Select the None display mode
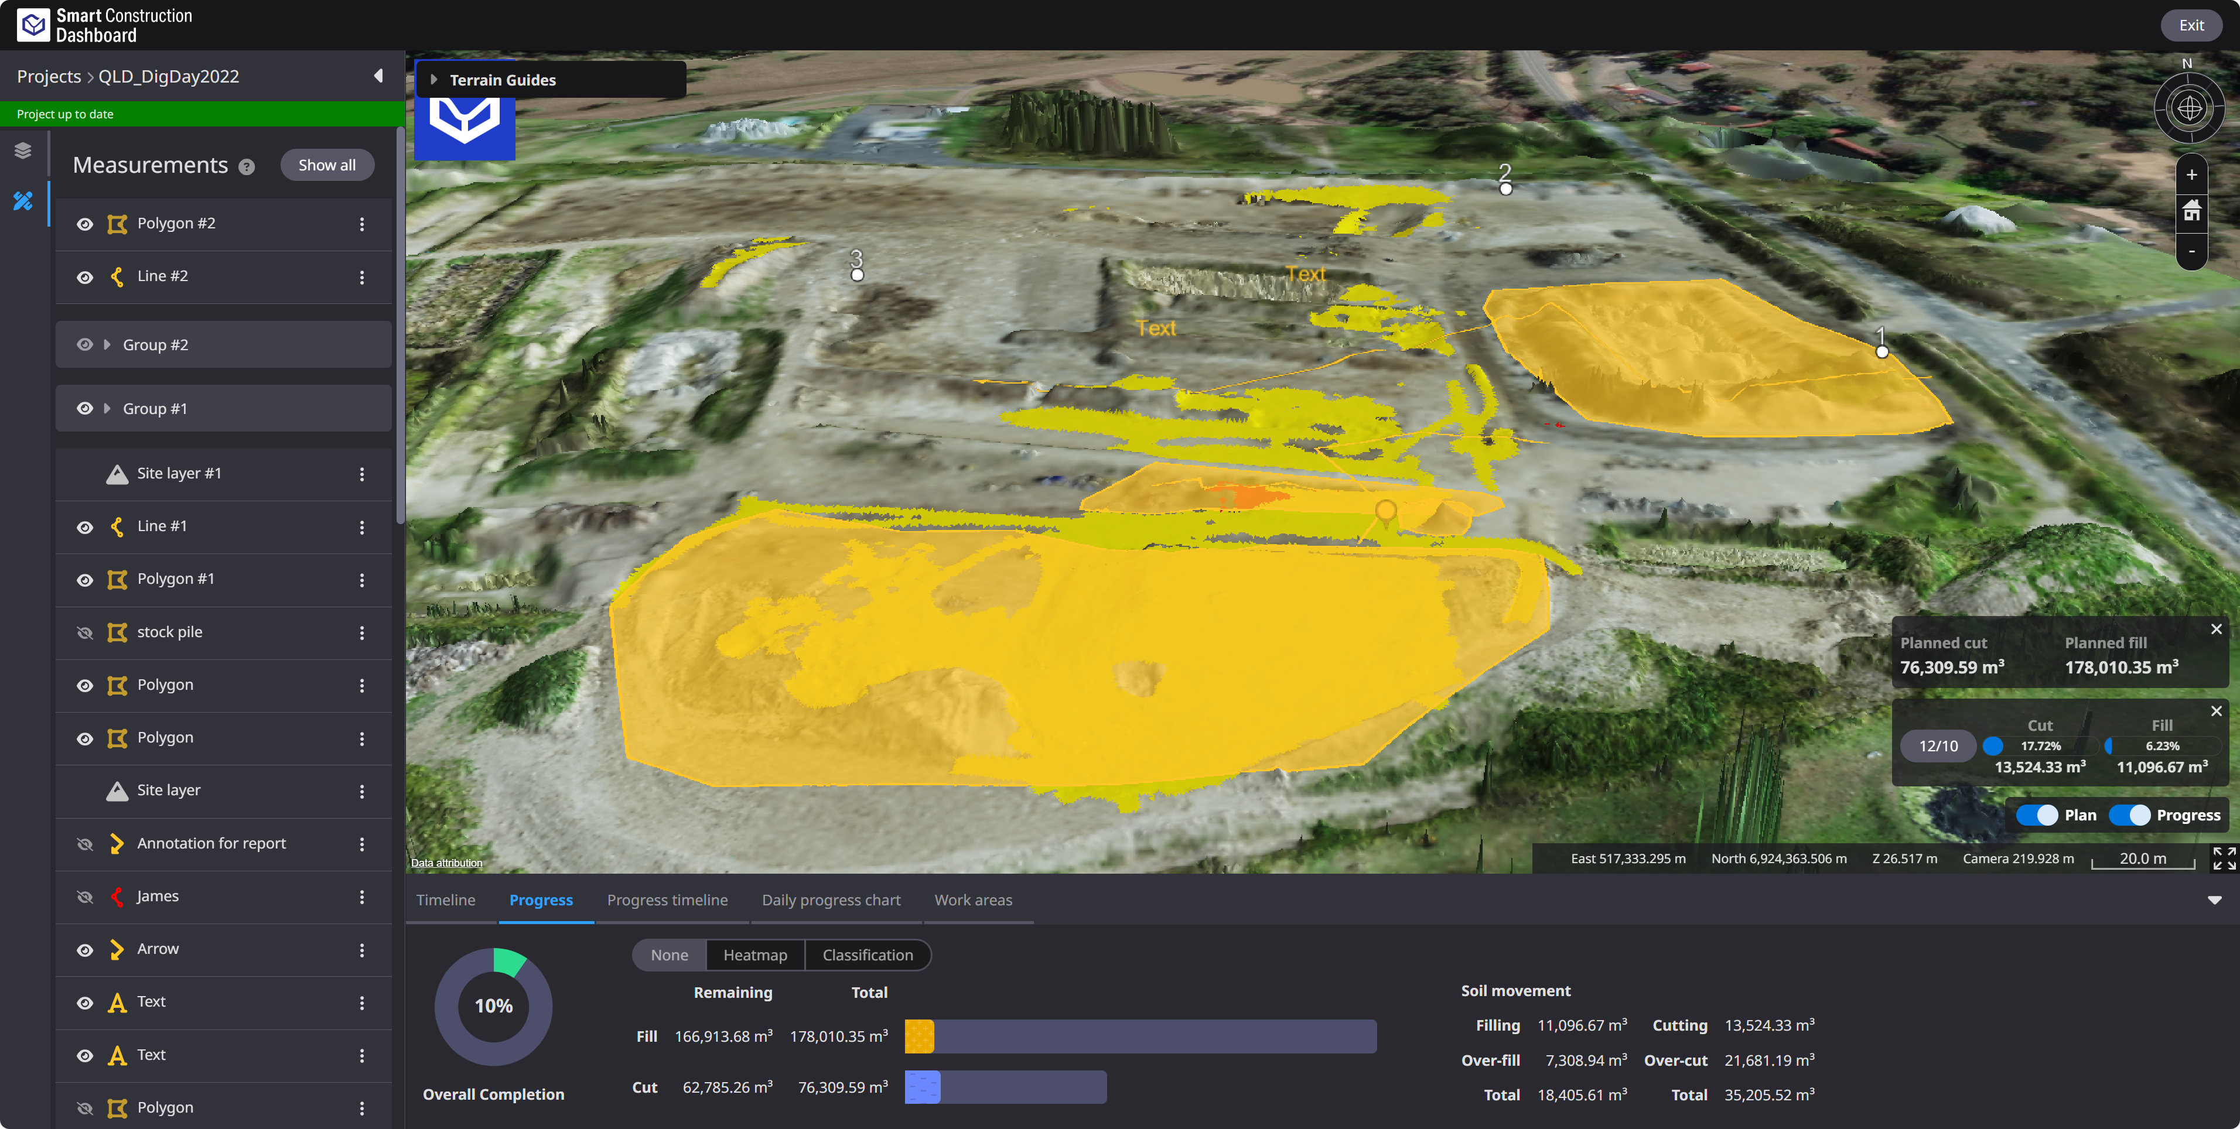 (669, 955)
